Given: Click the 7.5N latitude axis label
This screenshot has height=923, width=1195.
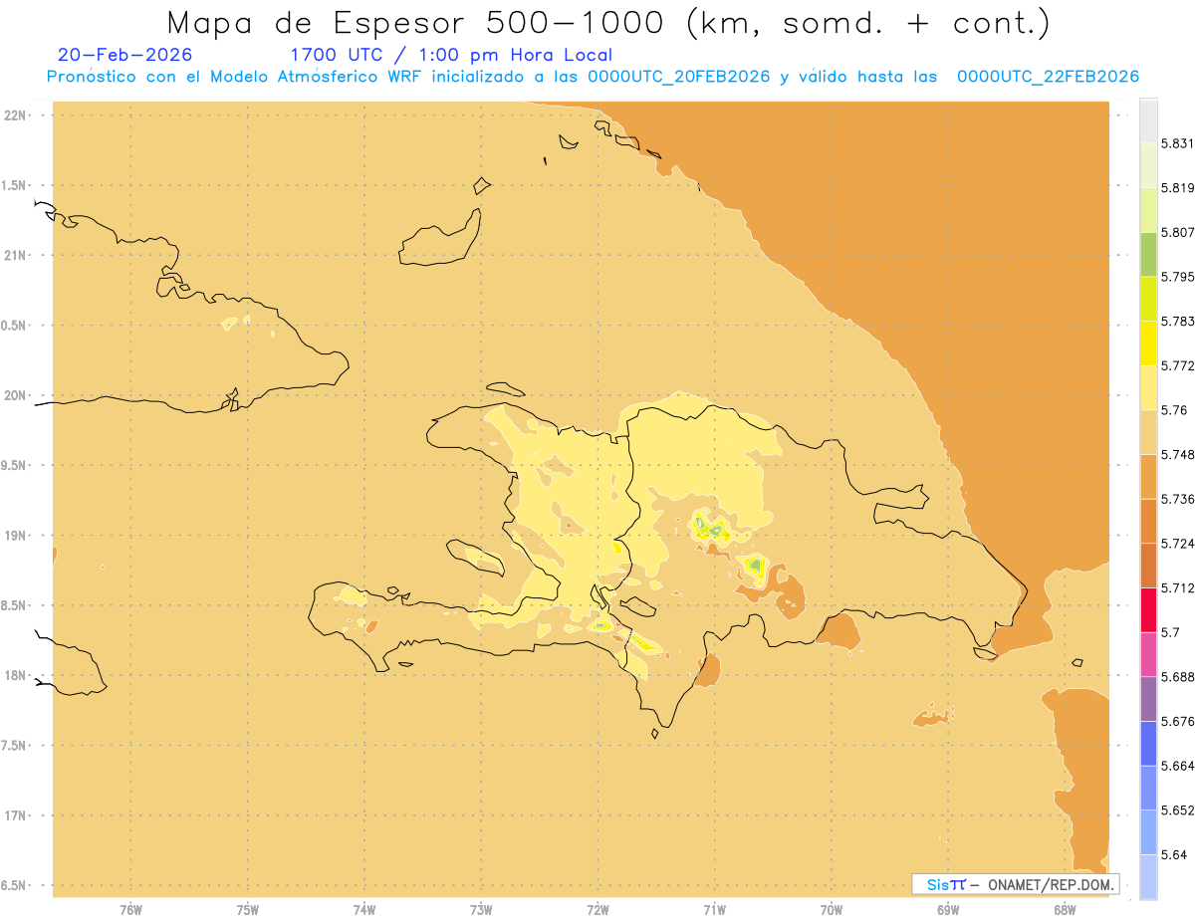Looking at the screenshot, I should [x=14, y=746].
